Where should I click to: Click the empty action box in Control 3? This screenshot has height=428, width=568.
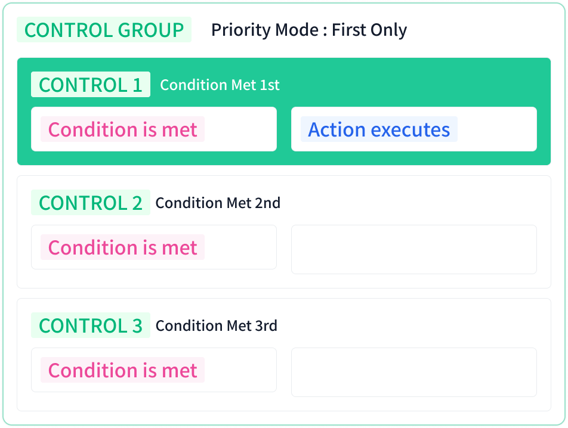tap(414, 373)
